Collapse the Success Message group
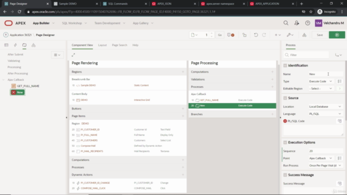The height and width of the screenshot is (195, 347). coord(285,175)
